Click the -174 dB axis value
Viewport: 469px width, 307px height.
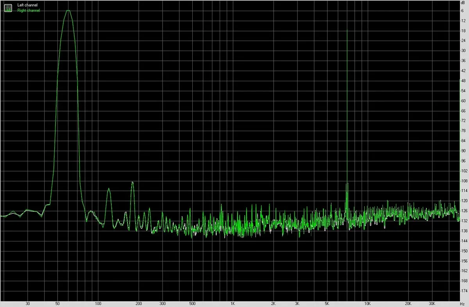click(465, 291)
